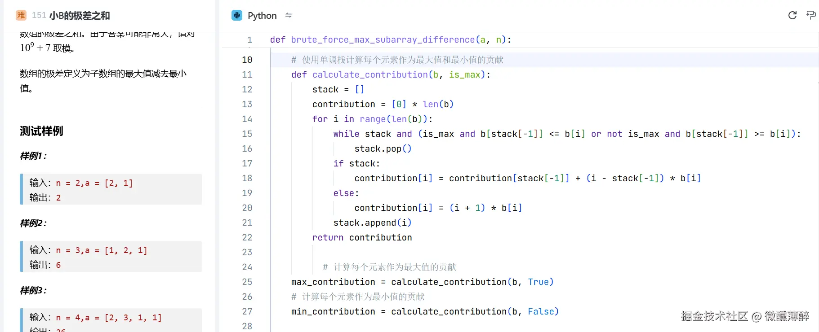This screenshot has height=332, width=819.
Task: Click comment 计算每个元素作为最小值的贡献
Action: pos(358,297)
